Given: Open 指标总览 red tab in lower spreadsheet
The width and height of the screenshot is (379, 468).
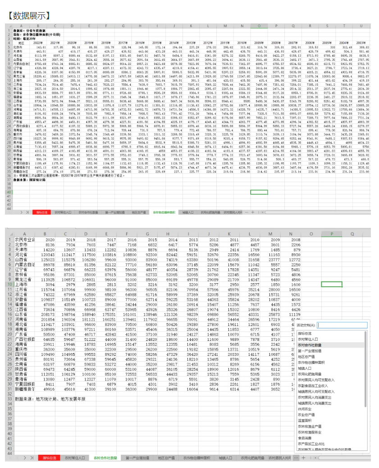Looking at the screenshot, I should [x=49, y=458].
